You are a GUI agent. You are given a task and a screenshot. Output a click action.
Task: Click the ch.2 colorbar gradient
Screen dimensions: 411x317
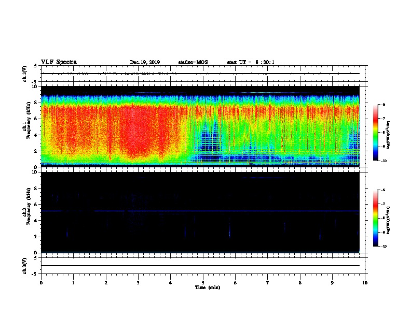[x=376, y=218]
